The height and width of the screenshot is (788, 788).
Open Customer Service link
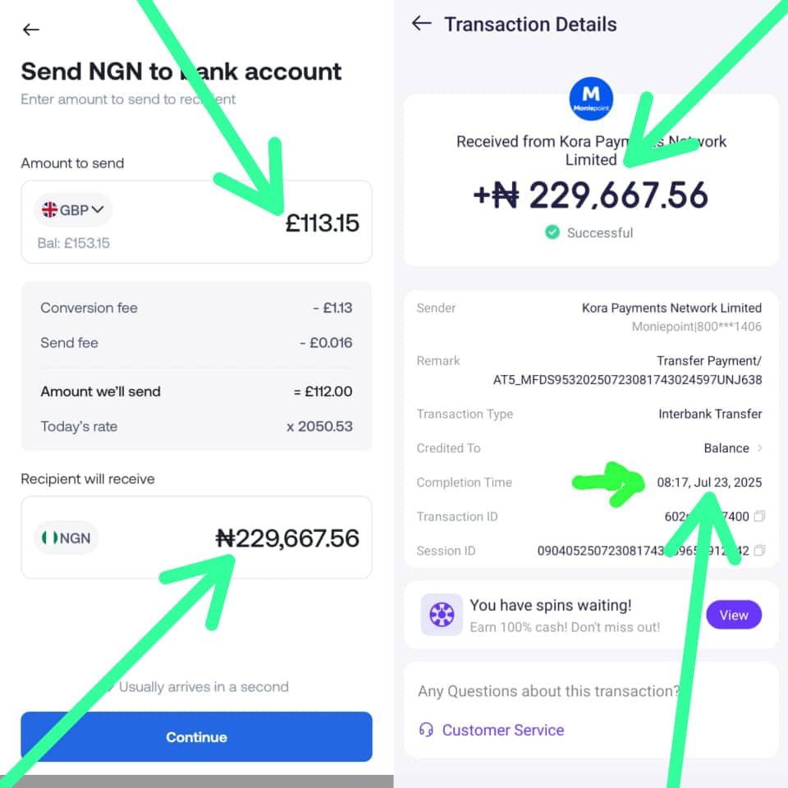point(503,730)
